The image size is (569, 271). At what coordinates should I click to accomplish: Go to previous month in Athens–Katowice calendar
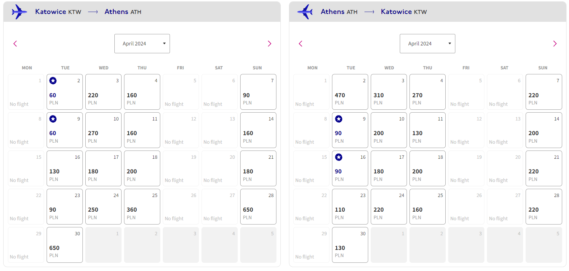click(300, 44)
